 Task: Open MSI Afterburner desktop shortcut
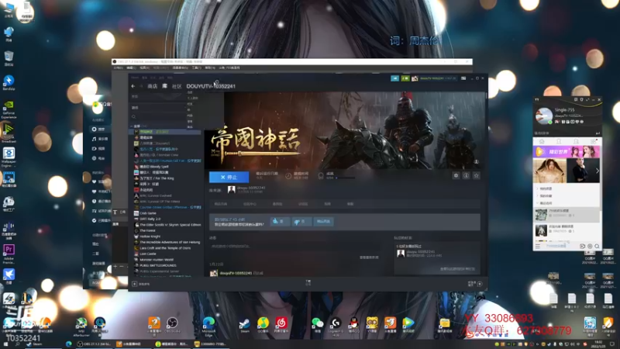(x=81, y=327)
